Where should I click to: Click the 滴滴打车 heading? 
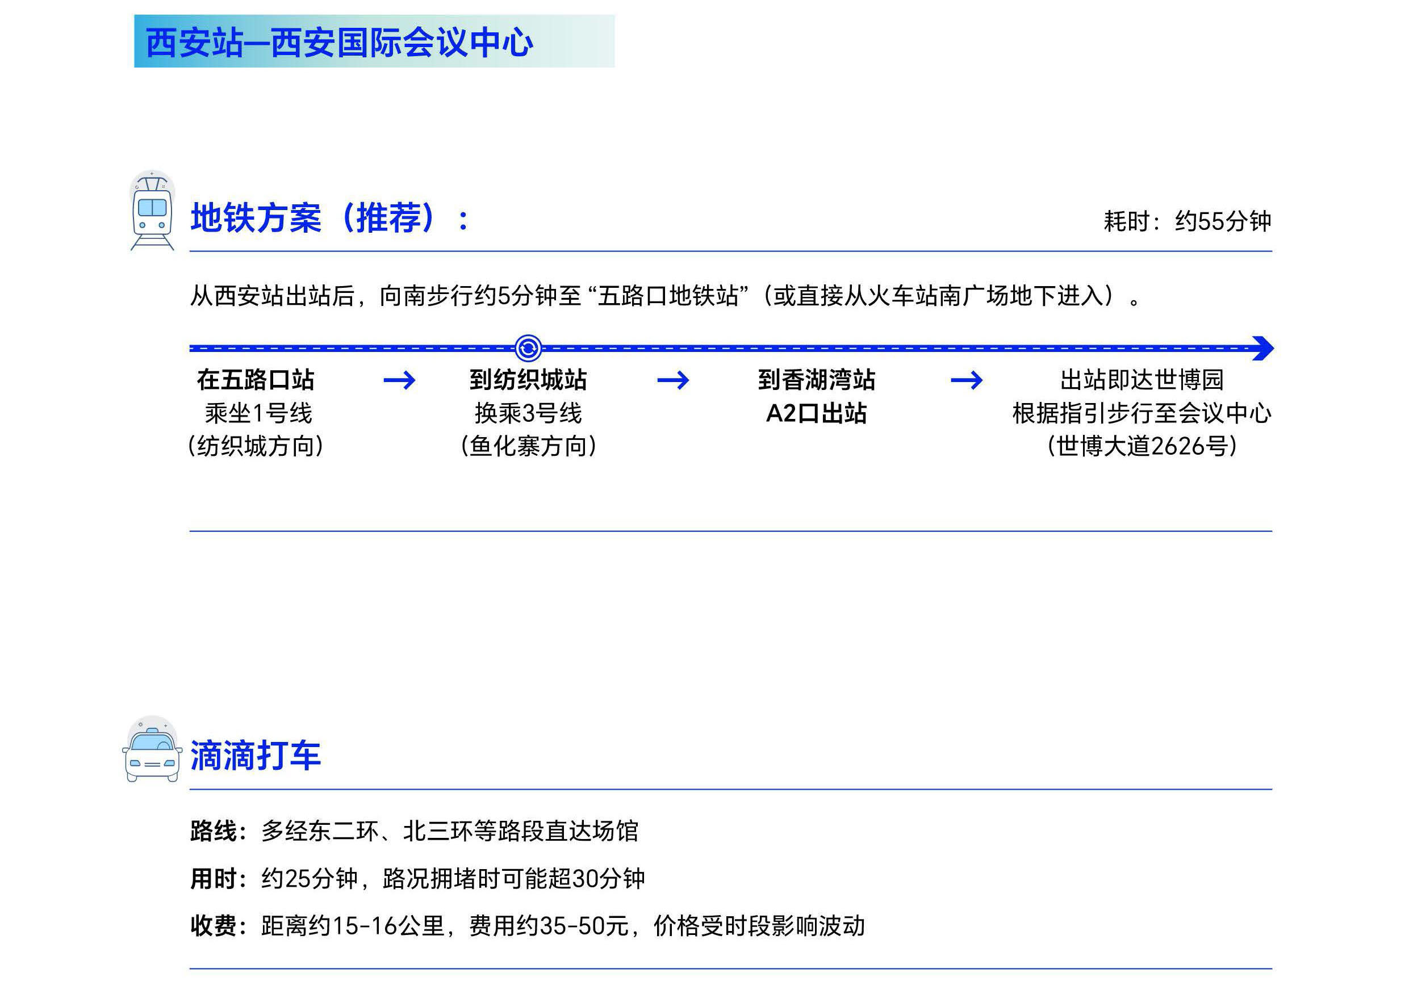pos(256,756)
